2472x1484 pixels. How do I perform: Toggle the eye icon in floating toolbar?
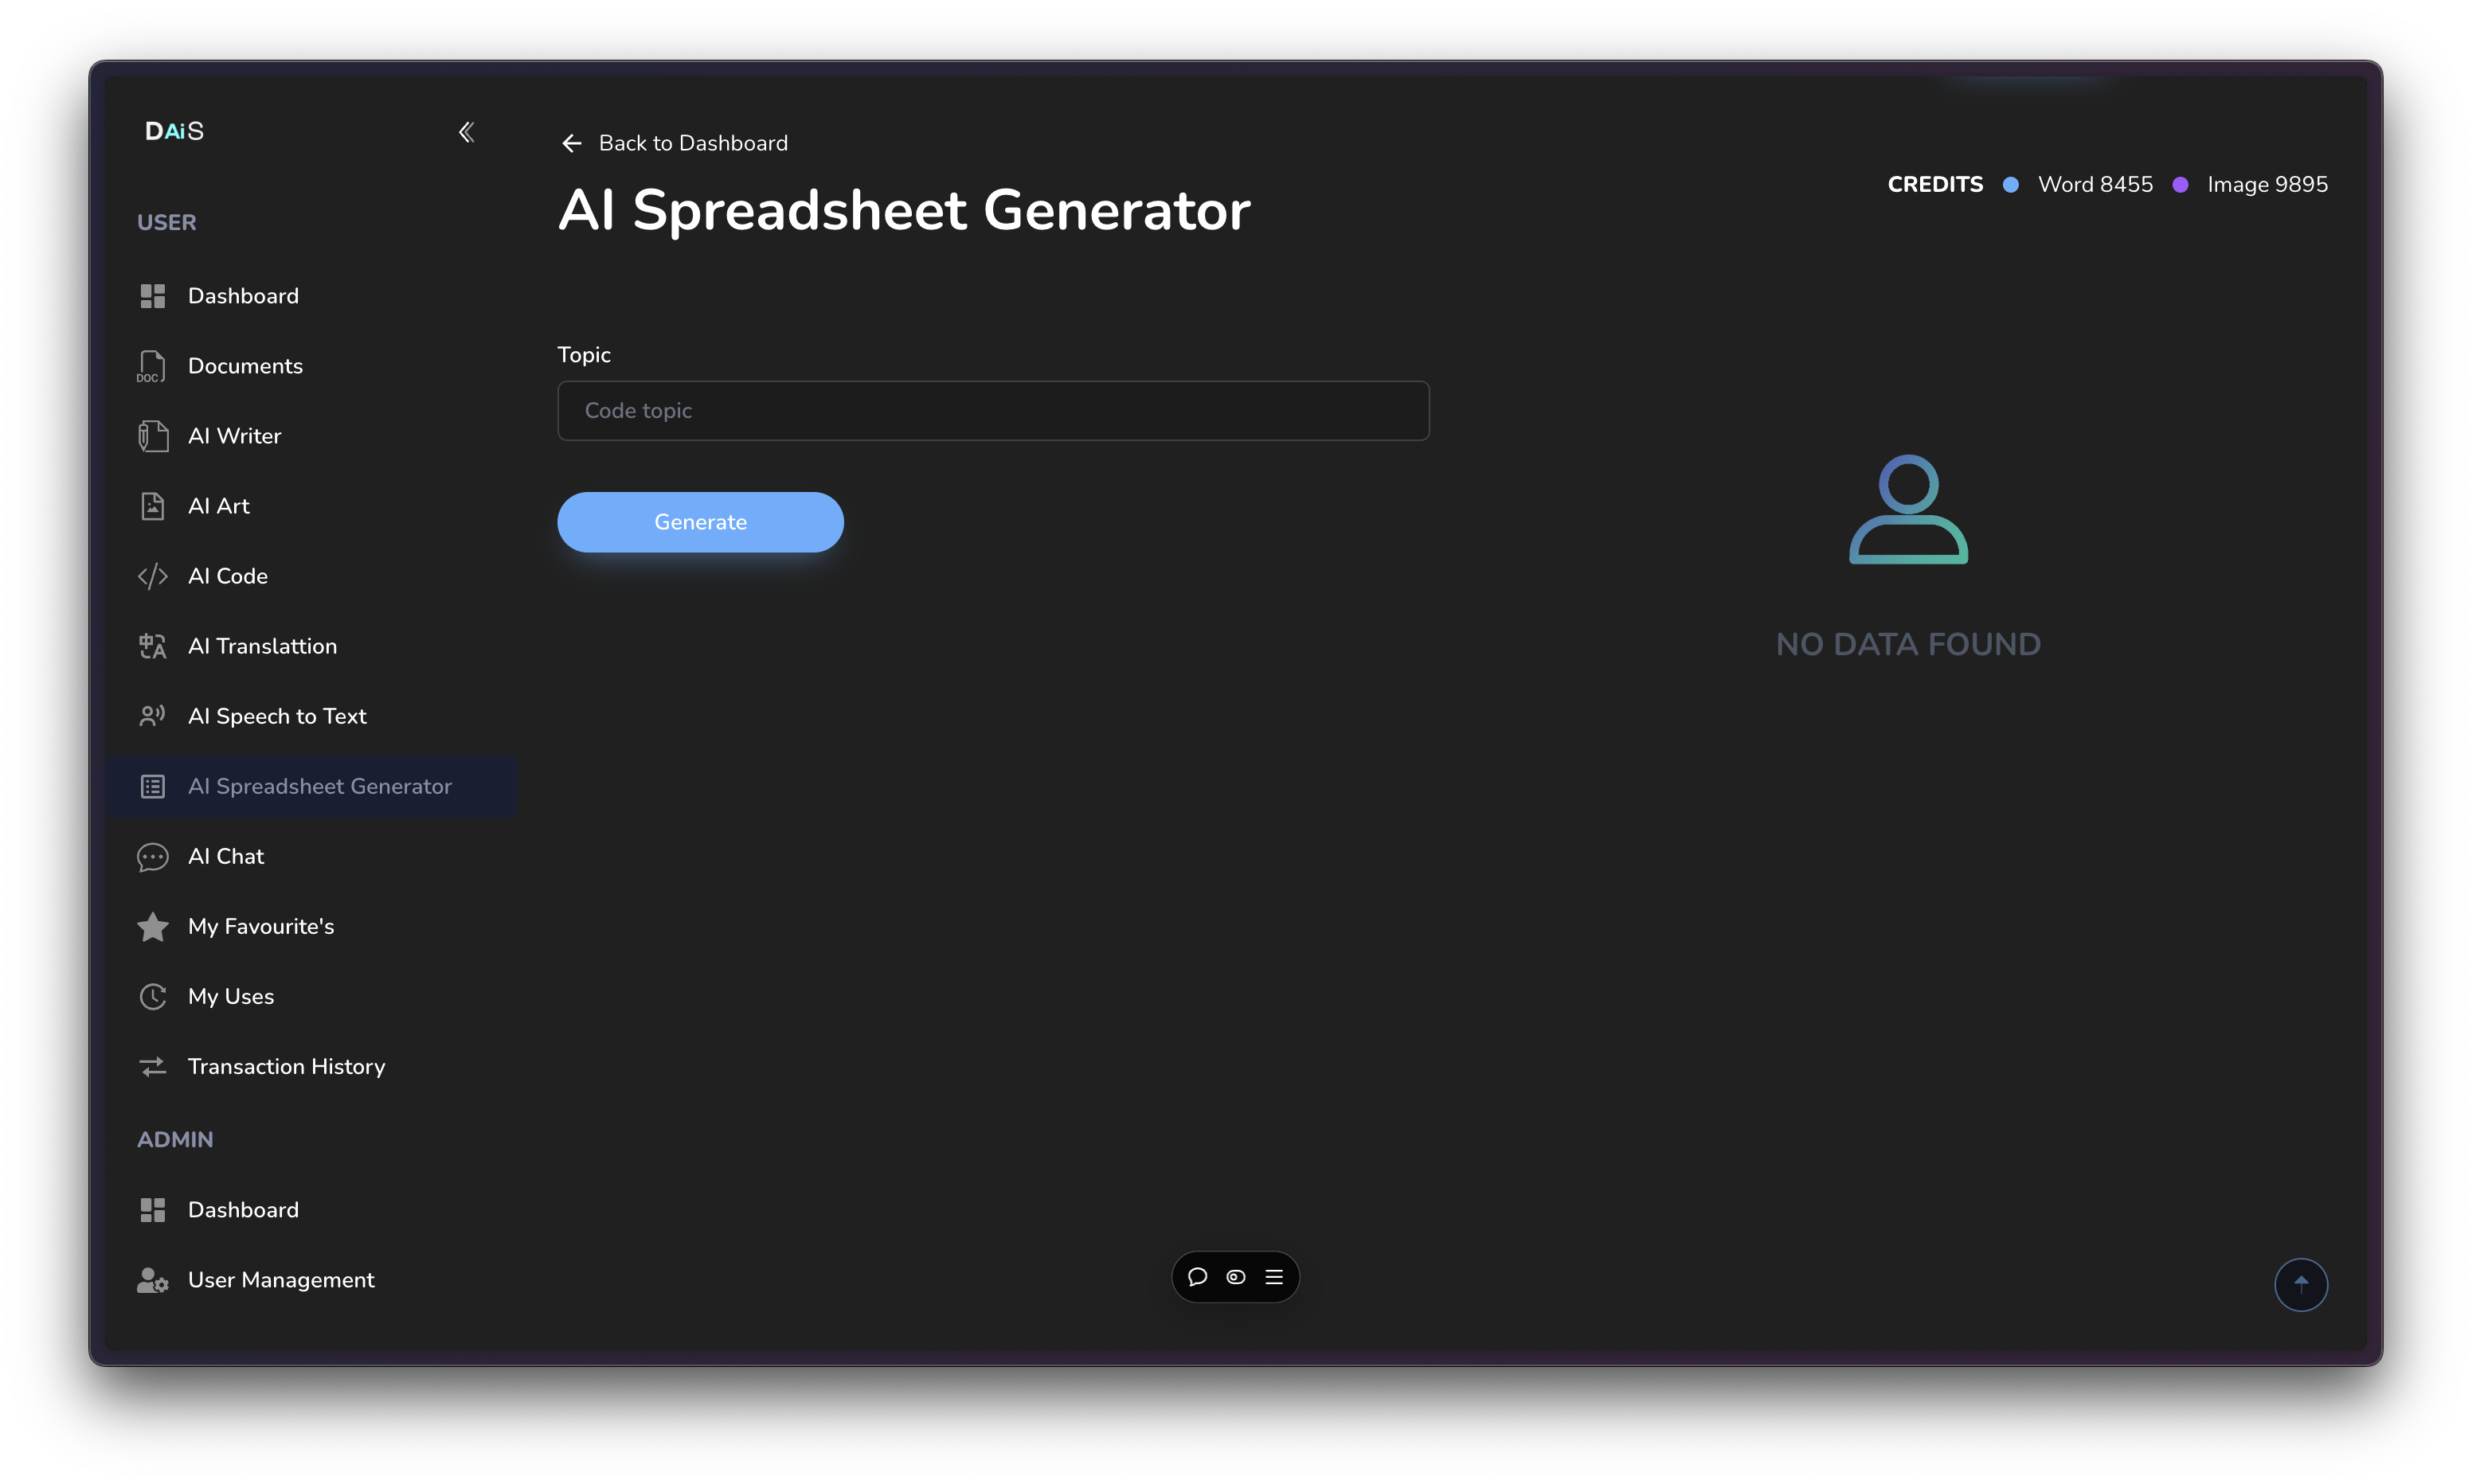(x=1236, y=1277)
